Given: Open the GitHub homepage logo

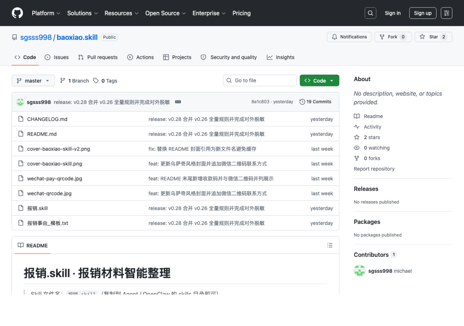Looking at the screenshot, I should (x=17, y=13).
